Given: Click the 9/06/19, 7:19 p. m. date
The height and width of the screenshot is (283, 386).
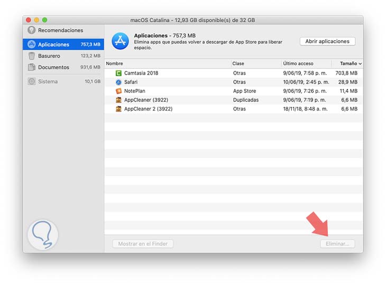Looking at the screenshot, I should click(x=304, y=100).
